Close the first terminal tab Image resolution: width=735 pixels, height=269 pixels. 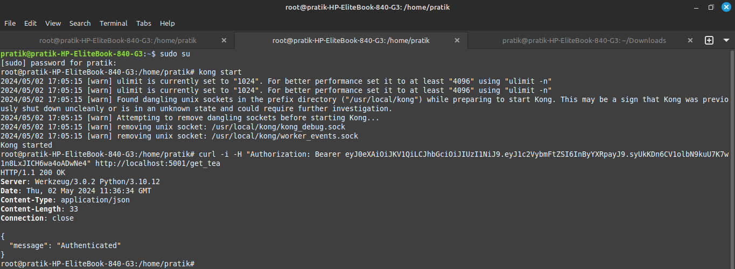point(224,40)
